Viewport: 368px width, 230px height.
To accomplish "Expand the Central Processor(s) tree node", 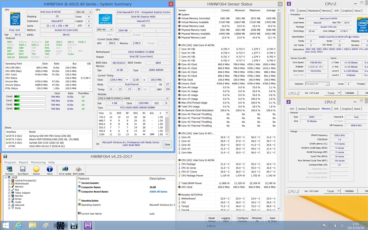I will point(9,180).
